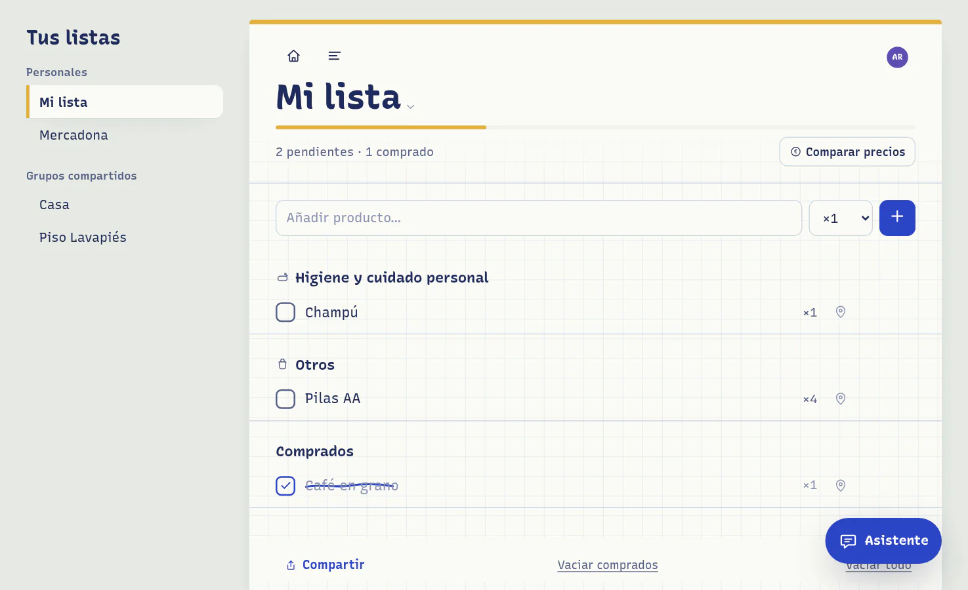The width and height of the screenshot is (968, 590).
Task: Click the 2 pendientes · 1 comprado status
Action: [x=354, y=152]
